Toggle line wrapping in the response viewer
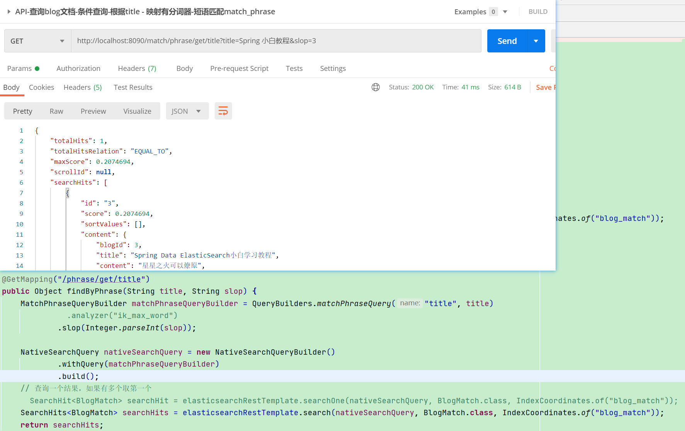Image resolution: width=685 pixels, height=431 pixels. coord(223,111)
